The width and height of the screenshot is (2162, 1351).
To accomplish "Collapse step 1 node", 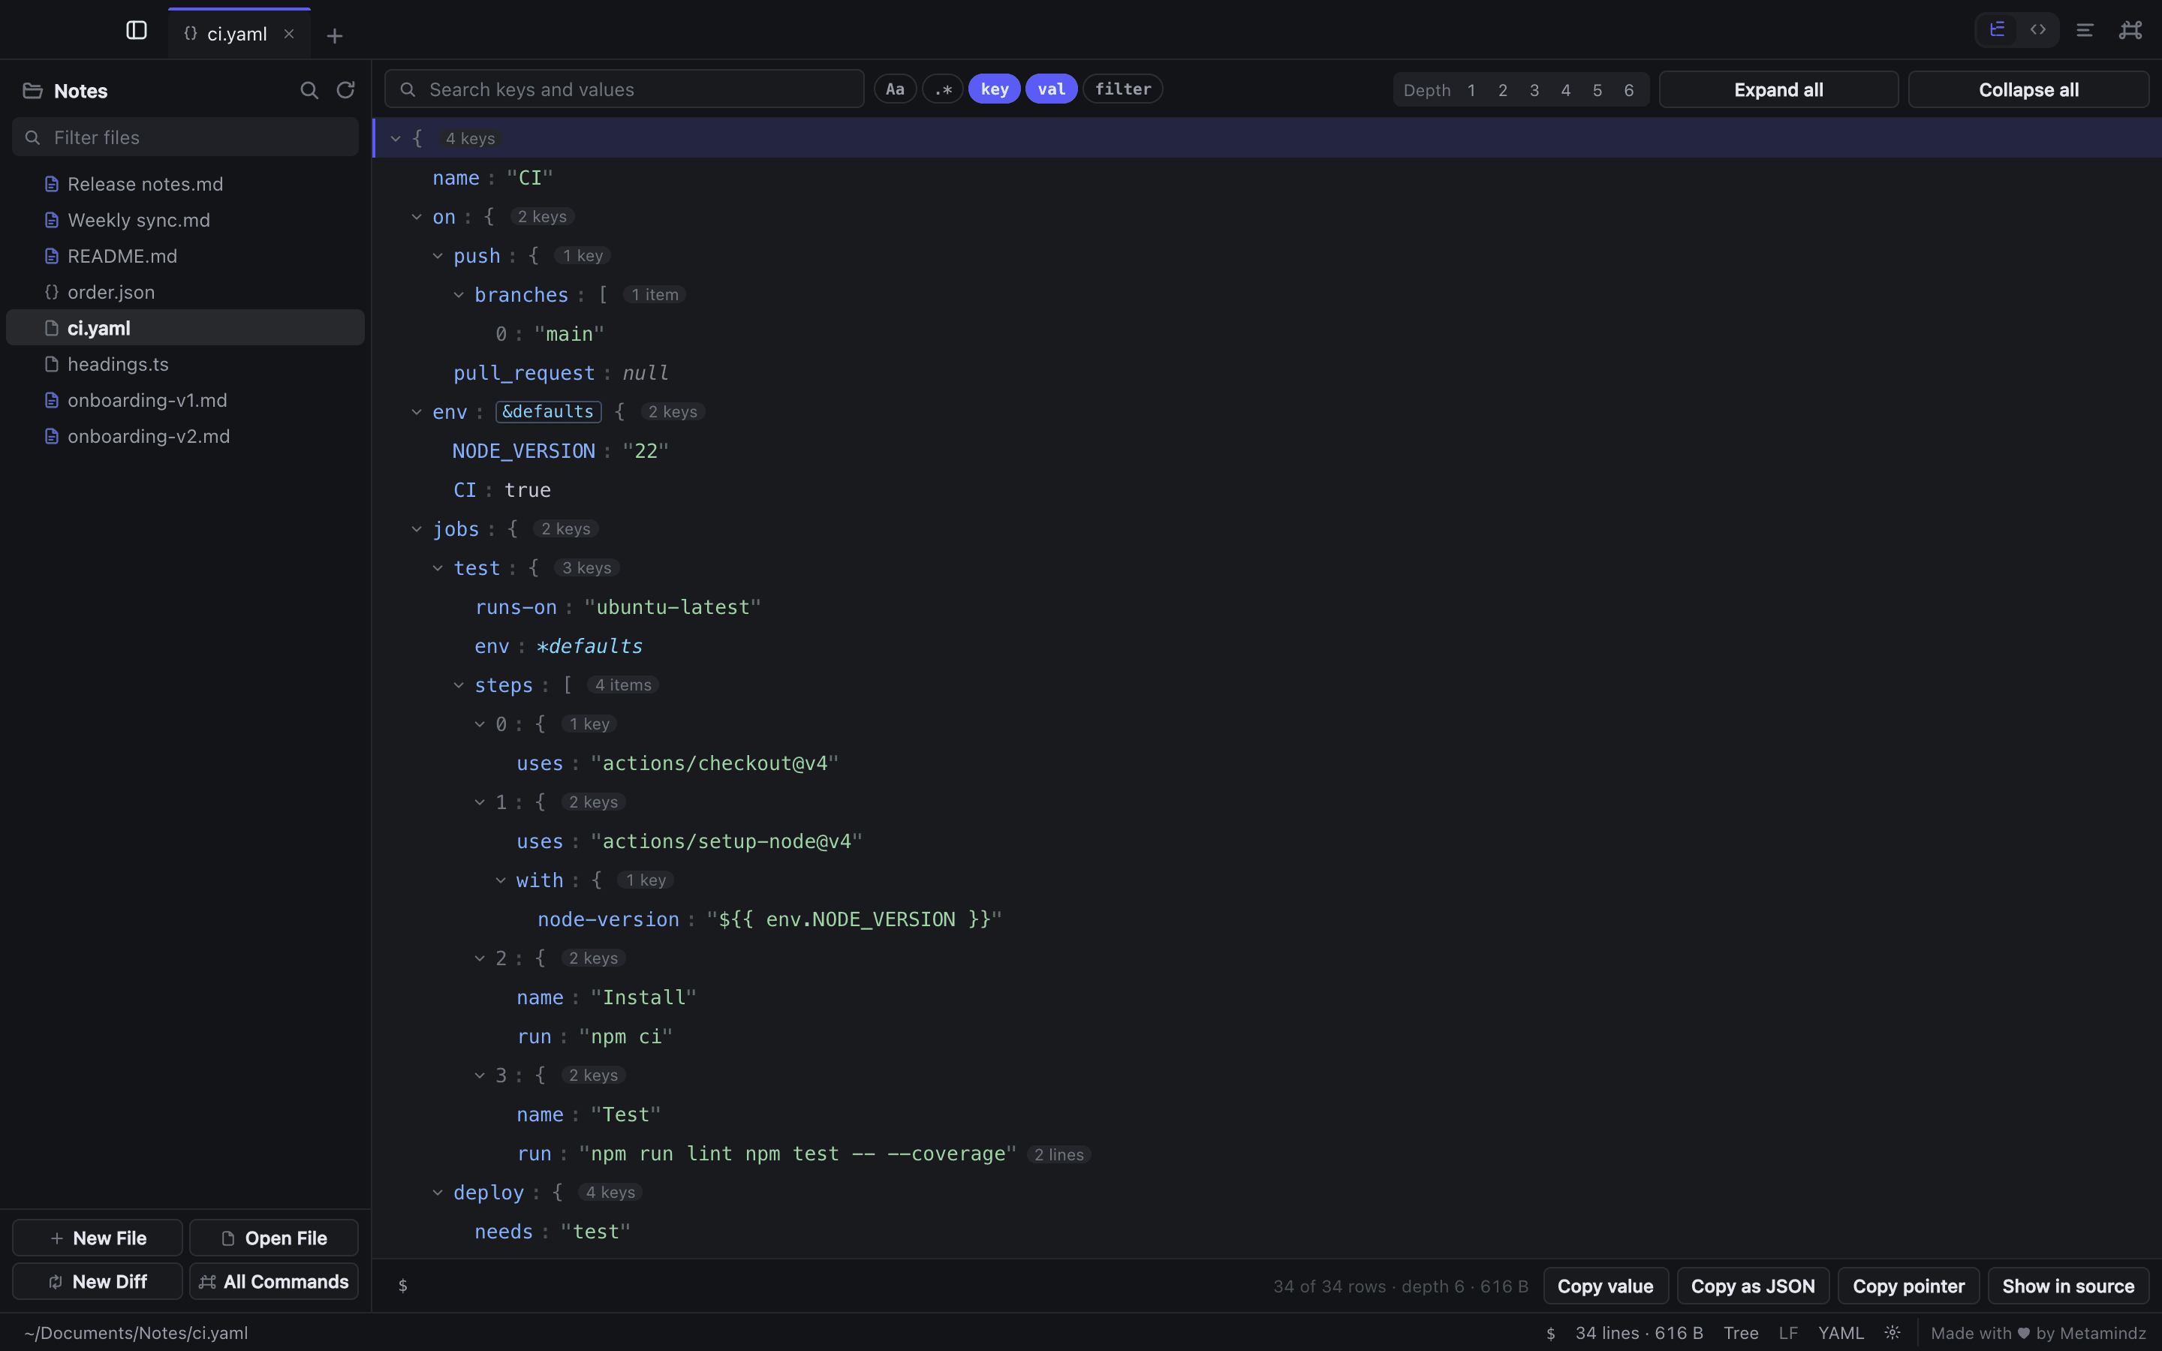I will [x=480, y=802].
